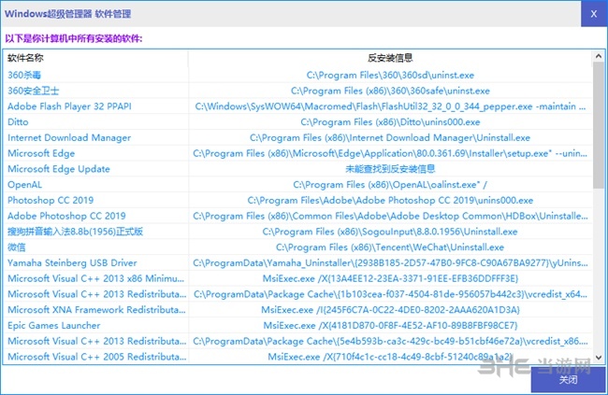608x395 pixels.
Task: Click the Tencent\WeChat\Uninstall.exe path
Action: tap(390, 247)
